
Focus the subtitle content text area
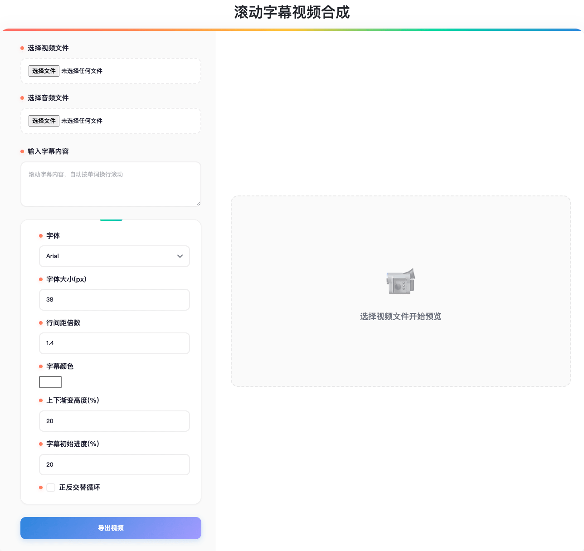tap(111, 184)
